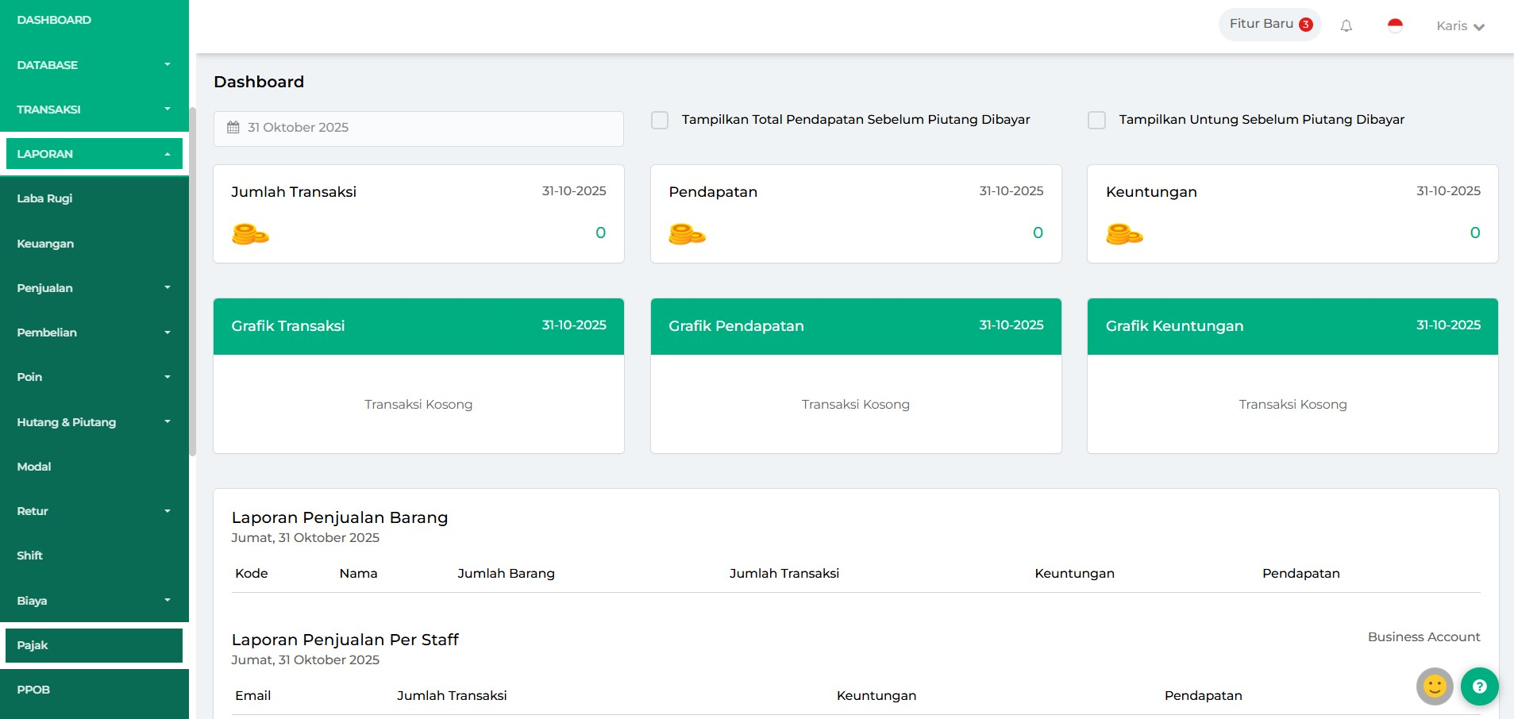Open the help question mark icon

pyautogui.click(x=1479, y=686)
